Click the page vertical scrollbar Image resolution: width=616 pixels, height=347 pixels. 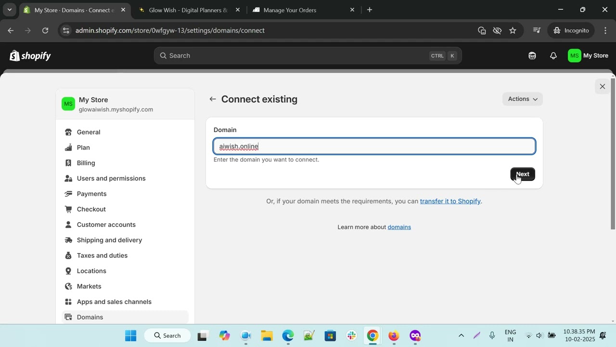(x=613, y=153)
